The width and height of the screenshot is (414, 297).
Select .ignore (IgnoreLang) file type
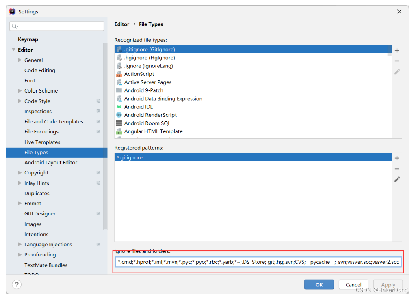click(253, 66)
